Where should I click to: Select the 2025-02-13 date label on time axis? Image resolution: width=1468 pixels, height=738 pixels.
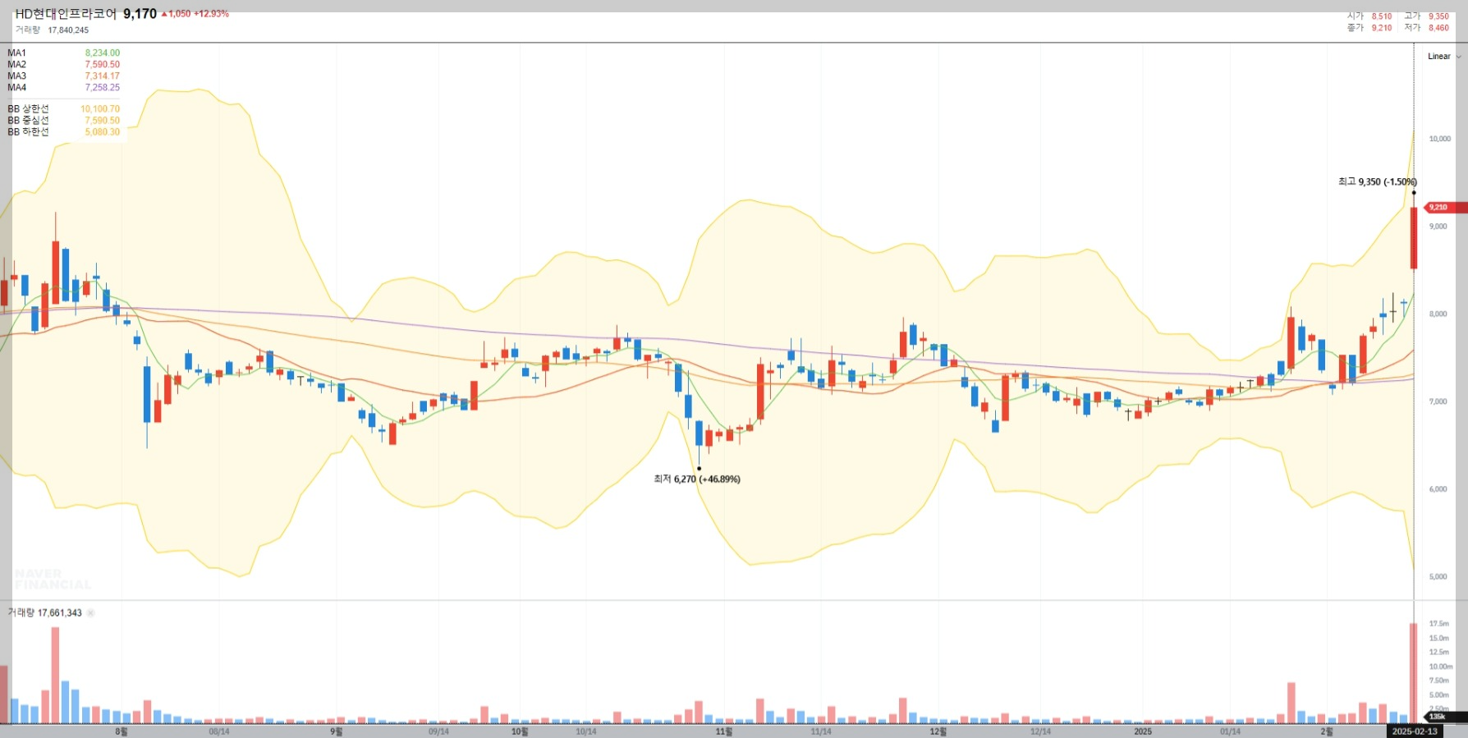1415,731
